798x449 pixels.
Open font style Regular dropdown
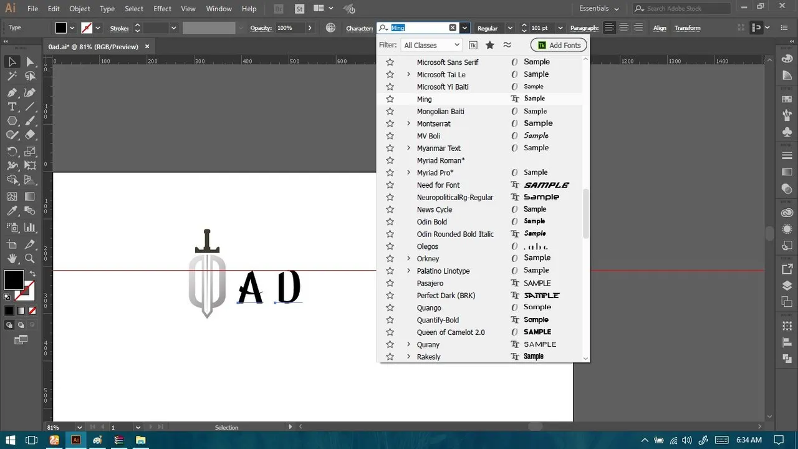509,28
